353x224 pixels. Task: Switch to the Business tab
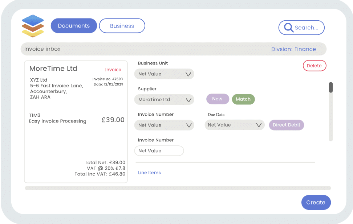[x=122, y=26]
